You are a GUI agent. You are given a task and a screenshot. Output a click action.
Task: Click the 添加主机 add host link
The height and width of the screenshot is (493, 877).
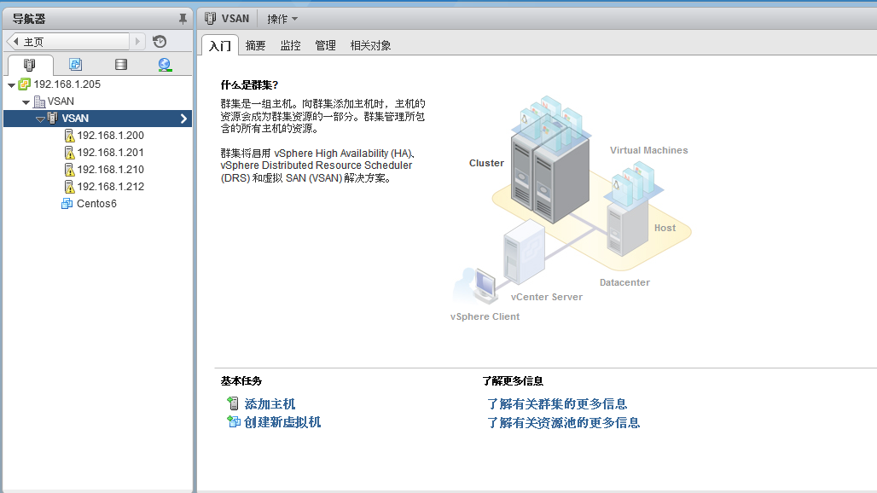270,403
